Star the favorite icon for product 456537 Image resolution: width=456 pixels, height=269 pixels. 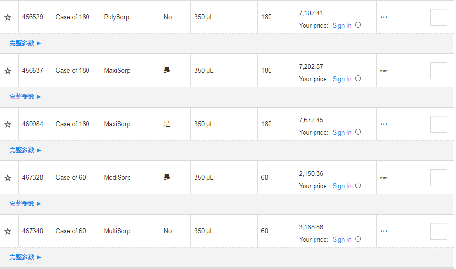tap(8, 71)
